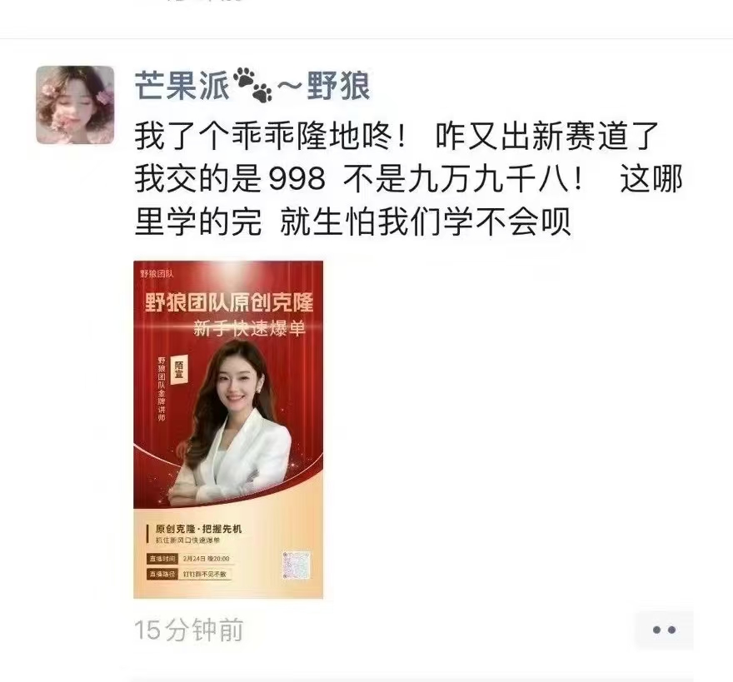This screenshot has width=733, height=682.
Task: Click the 15分钟前 timestamp
Action: [189, 630]
